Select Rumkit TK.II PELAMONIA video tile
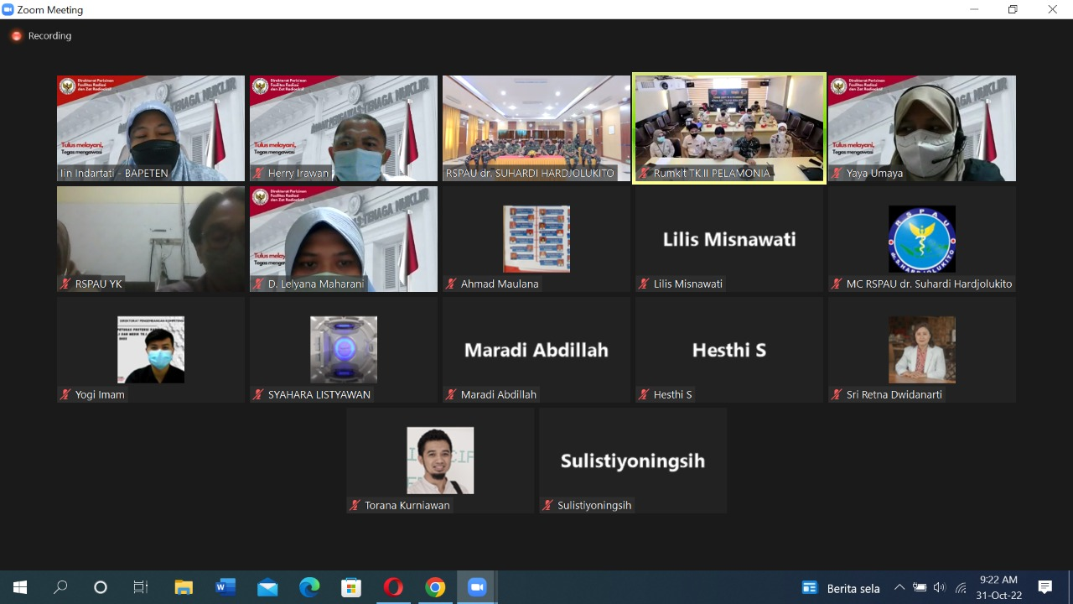1073x604 pixels. coord(729,128)
